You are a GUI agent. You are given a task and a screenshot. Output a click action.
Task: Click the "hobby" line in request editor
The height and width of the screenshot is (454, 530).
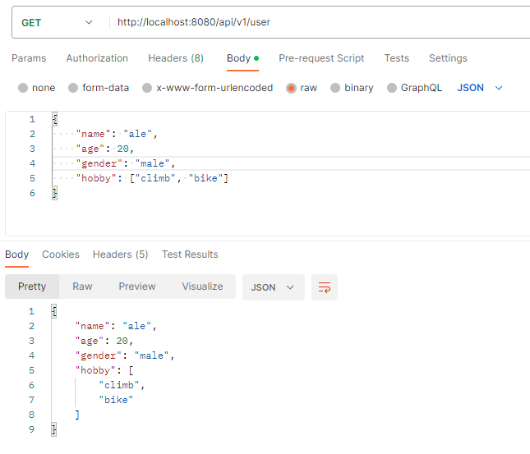pyautogui.click(x=152, y=178)
